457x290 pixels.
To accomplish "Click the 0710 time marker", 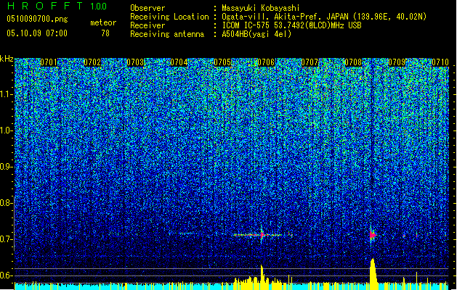I will point(440,62).
